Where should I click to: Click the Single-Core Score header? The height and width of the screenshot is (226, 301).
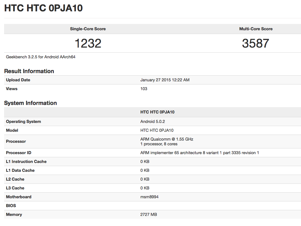pyautogui.click(x=88, y=29)
